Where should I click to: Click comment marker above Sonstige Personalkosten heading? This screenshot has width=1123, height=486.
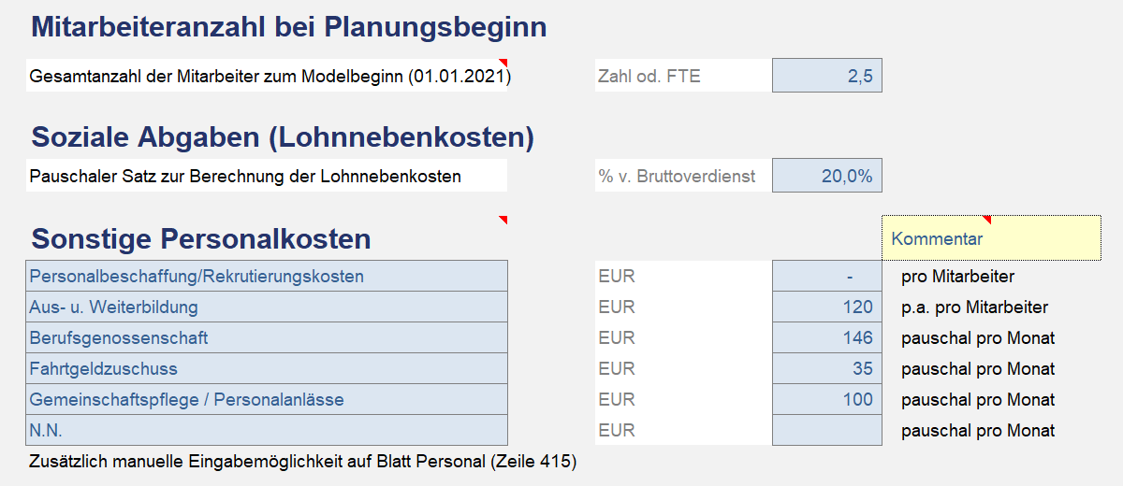[x=503, y=220]
